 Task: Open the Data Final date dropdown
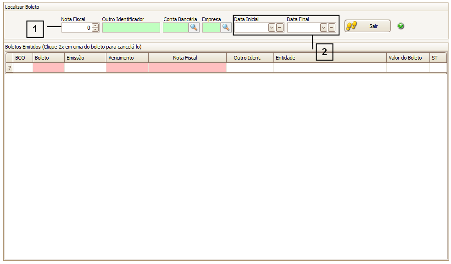point(323,27)
